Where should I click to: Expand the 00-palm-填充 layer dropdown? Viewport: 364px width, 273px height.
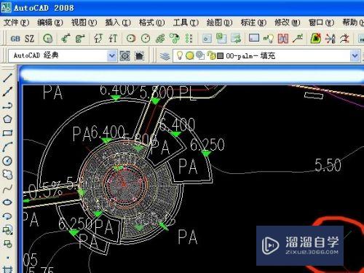(x=355, y=56)
